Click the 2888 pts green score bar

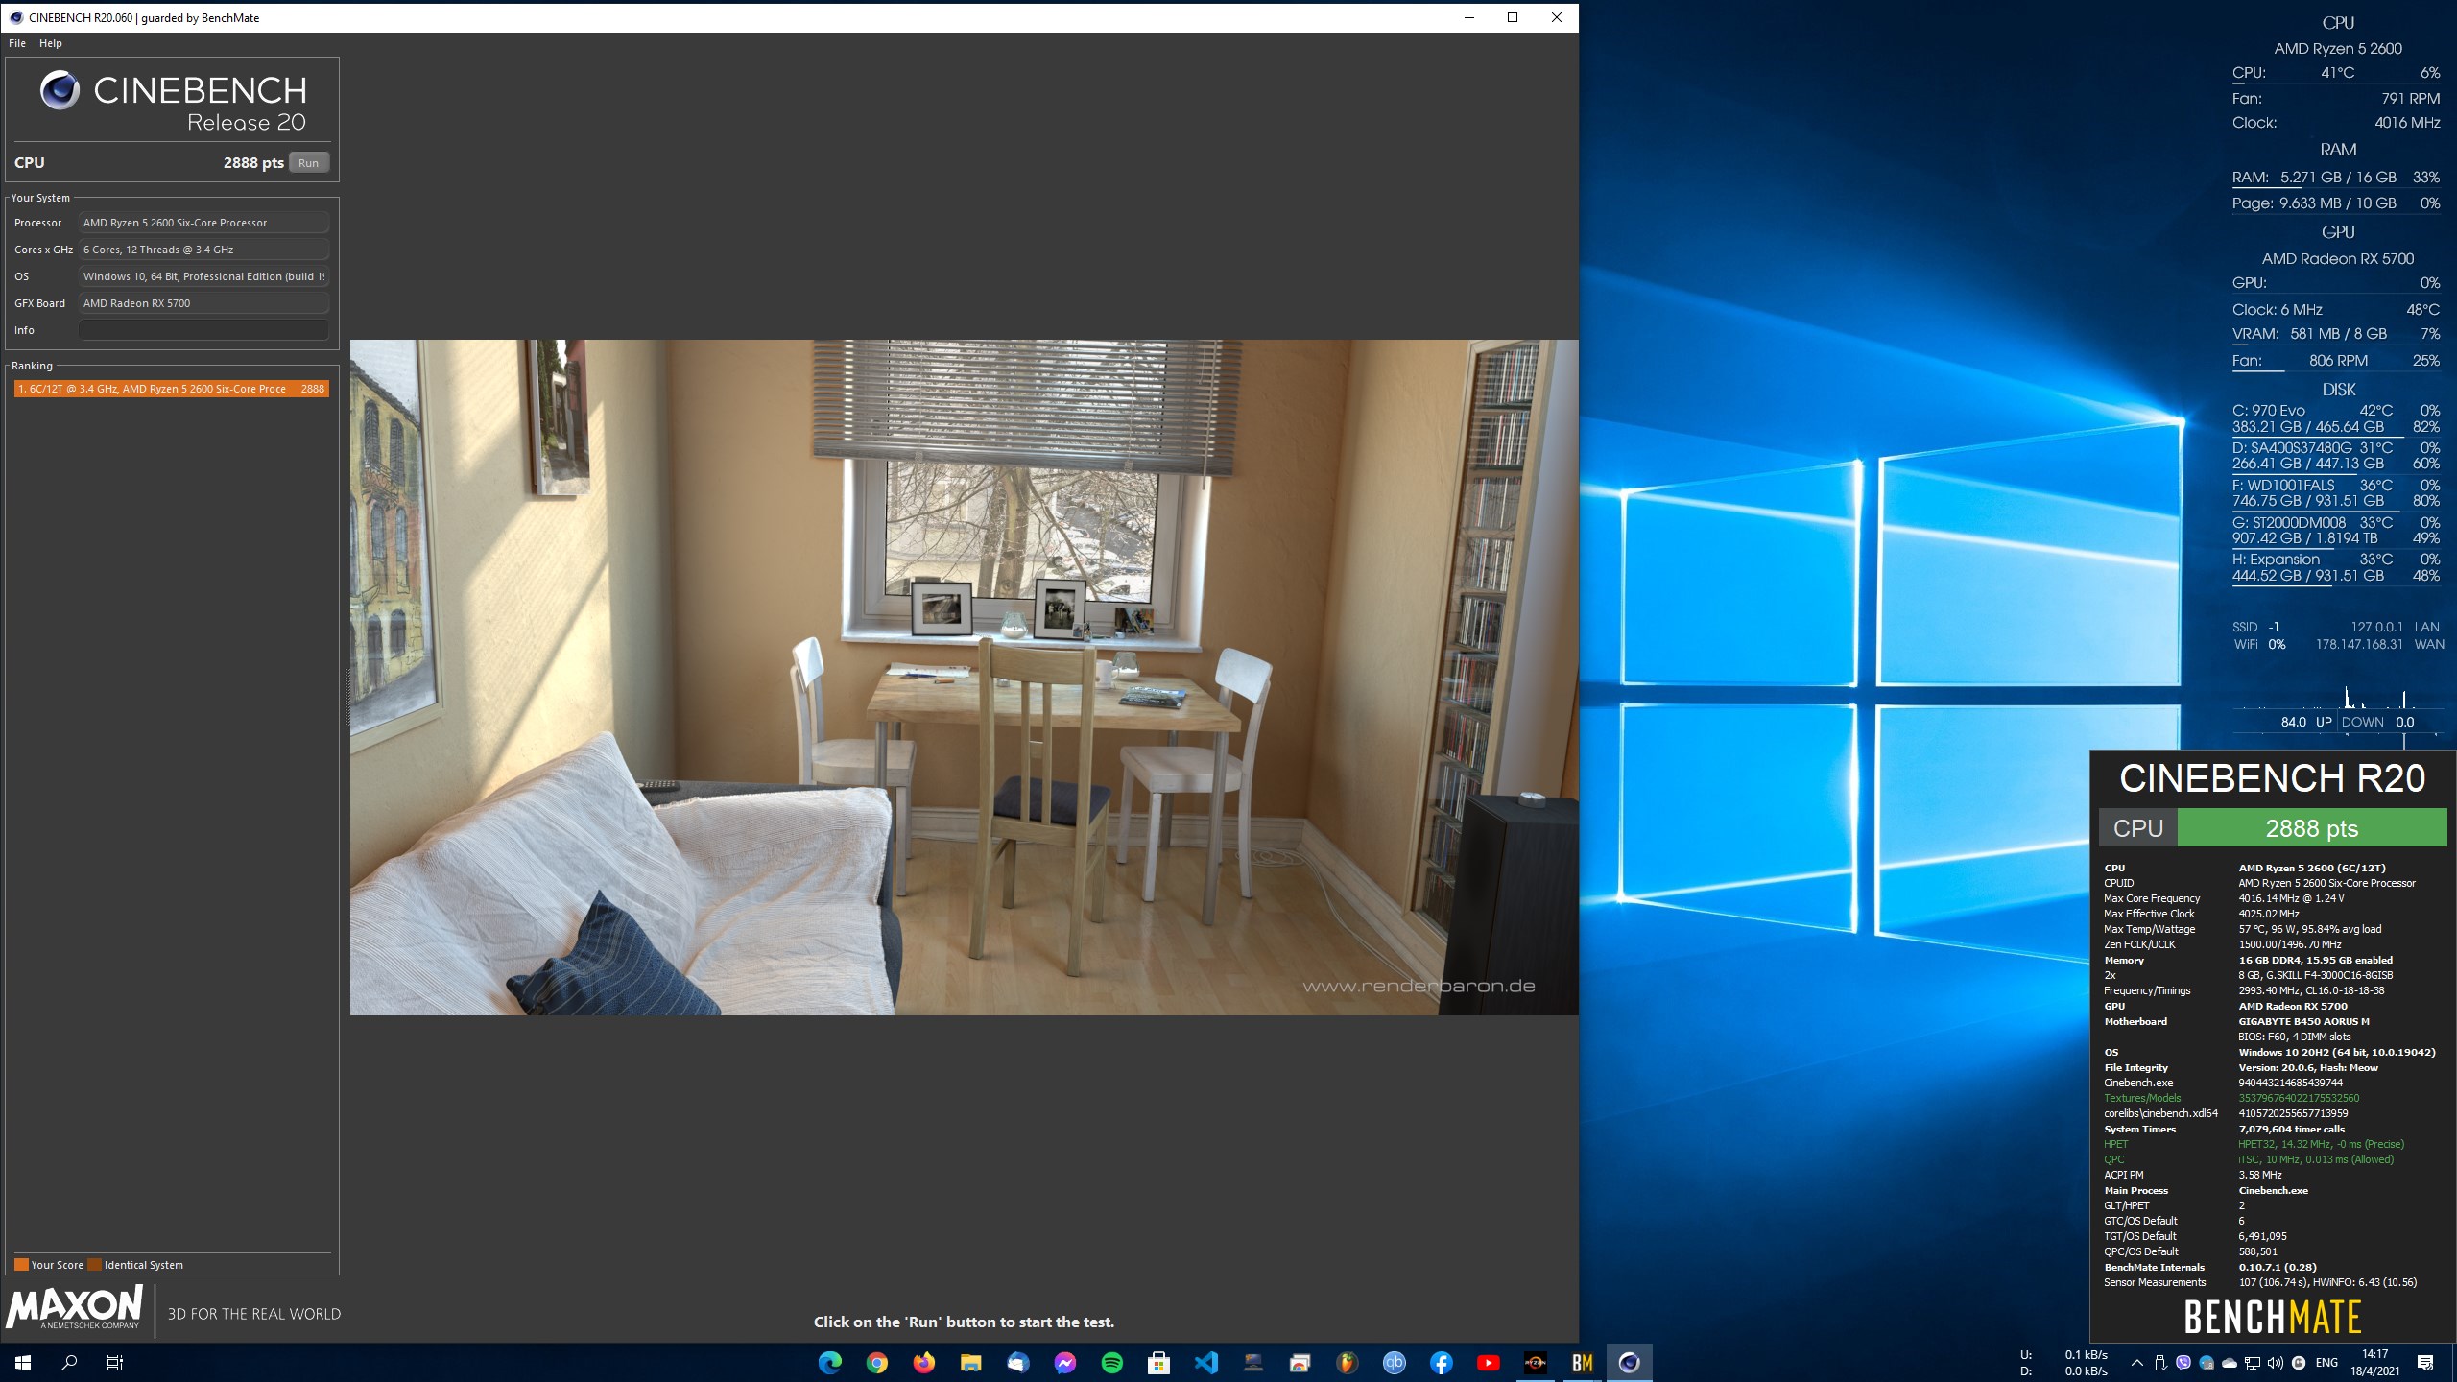pyautogui.click(x=2311, y=828)
